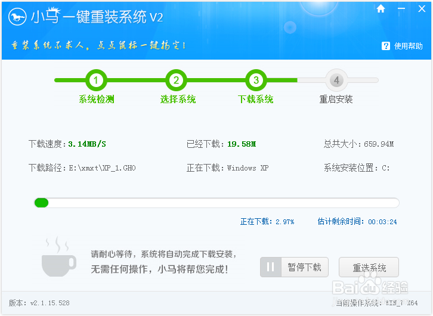This screenshot has width=433, height=316.
Task: Click install location value C:
Action: pyautogui.click(x=386, y=168)
